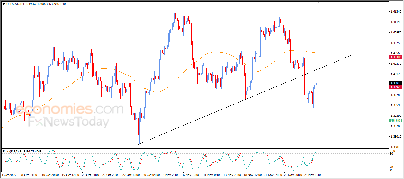Image resolution: width=404 pixels, height=179 pixels.
Task: Click the Stoch(5,3,3) indicator label
Action: (11, 152)
